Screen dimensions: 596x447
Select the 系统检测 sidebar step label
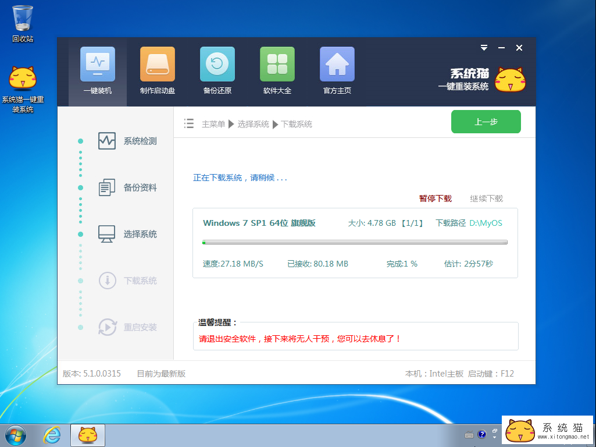pyautogui.click(x=140, y=141)
